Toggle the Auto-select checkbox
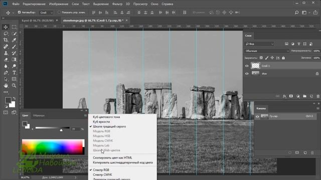 coord(19,12)
